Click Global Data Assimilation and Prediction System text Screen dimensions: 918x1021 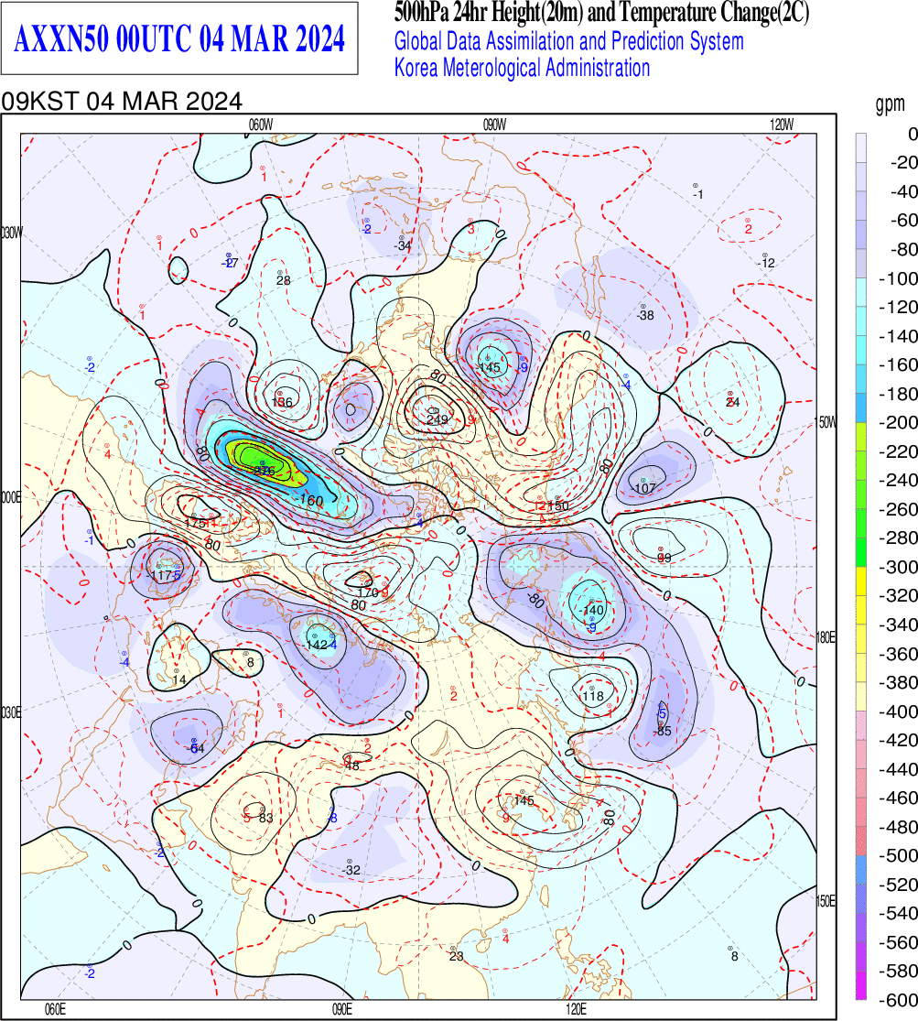click(x=569, y=41)
